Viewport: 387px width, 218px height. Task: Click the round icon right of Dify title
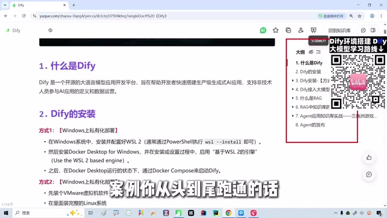(50, 30)
